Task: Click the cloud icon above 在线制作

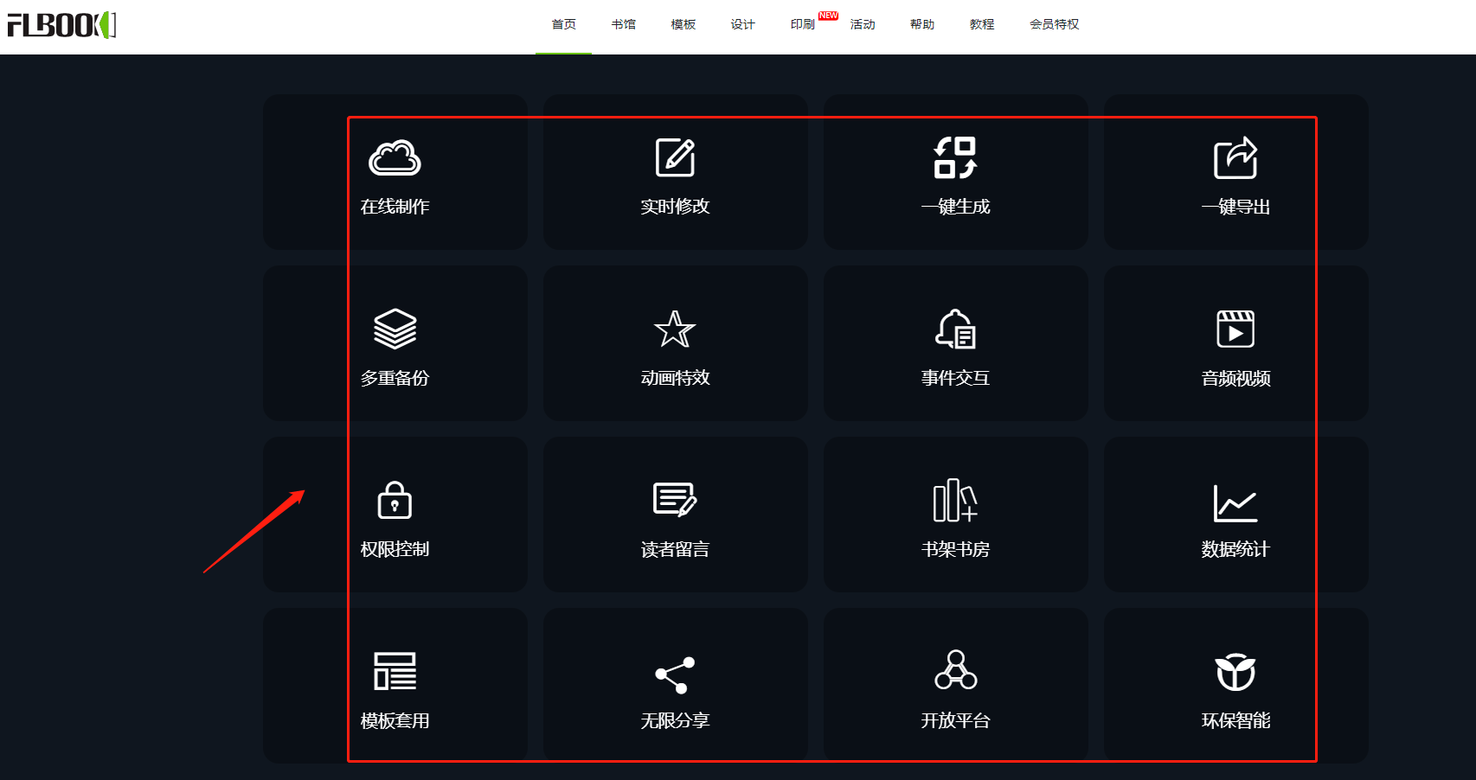Action: 395,157
